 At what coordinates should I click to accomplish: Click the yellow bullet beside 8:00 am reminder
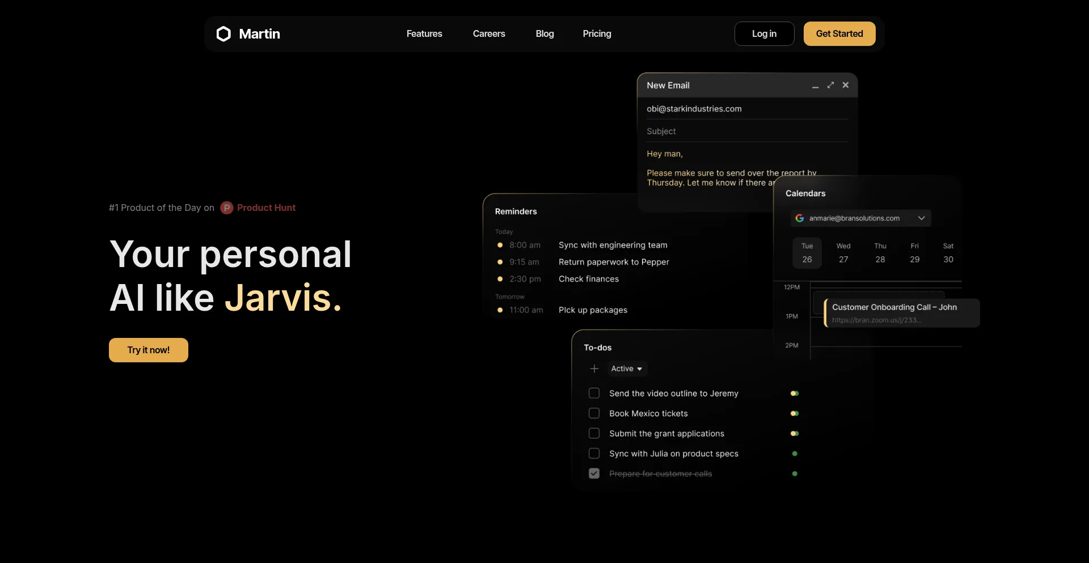click(x=500, y=245)
